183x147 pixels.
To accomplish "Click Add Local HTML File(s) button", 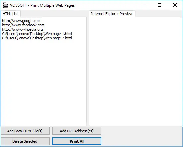I will (25, 131).
